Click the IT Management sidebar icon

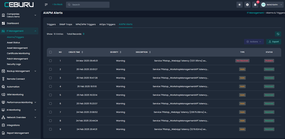point(3,31)
